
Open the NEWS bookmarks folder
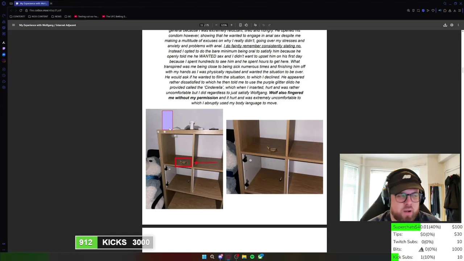point(56,16)
